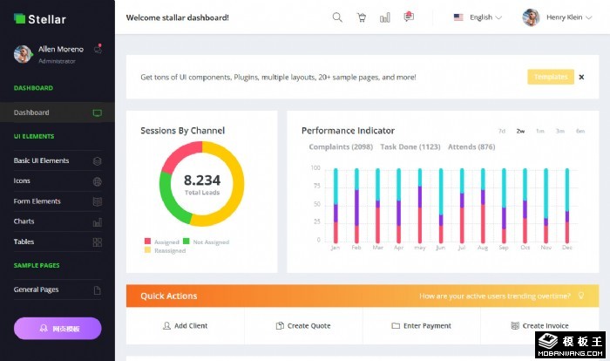Click the Create Invoice quick action
The width and height of the screenshot is (610, 361).
(539, 326)
